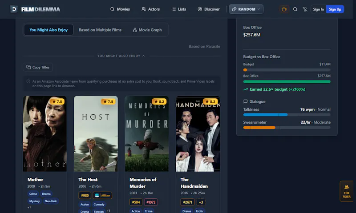Click the Mystery genre tag
The image size is (356, 213).
tap(35, 201)
